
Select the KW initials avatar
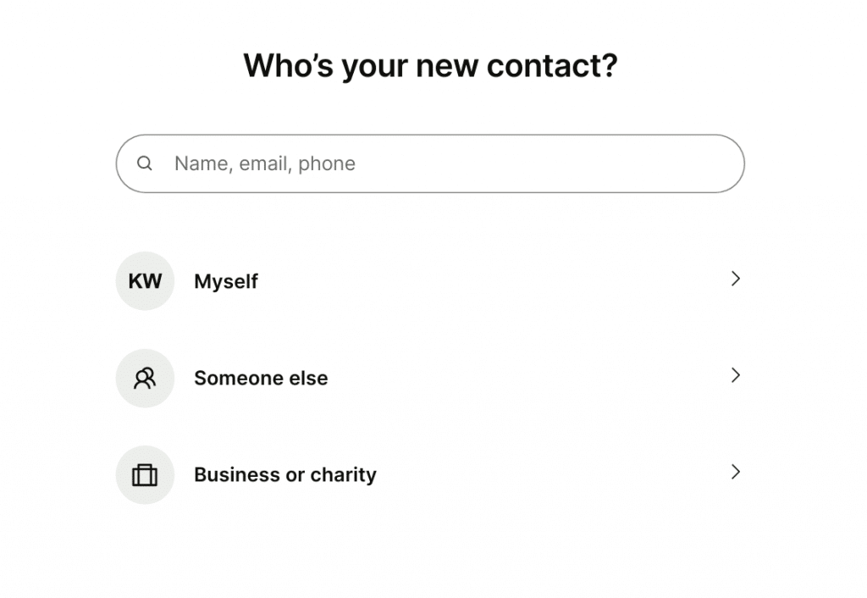point(145,281)
